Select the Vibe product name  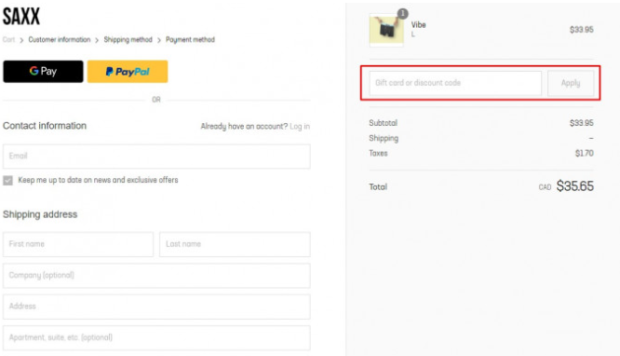pyautogui.click(x=418, y=25)
